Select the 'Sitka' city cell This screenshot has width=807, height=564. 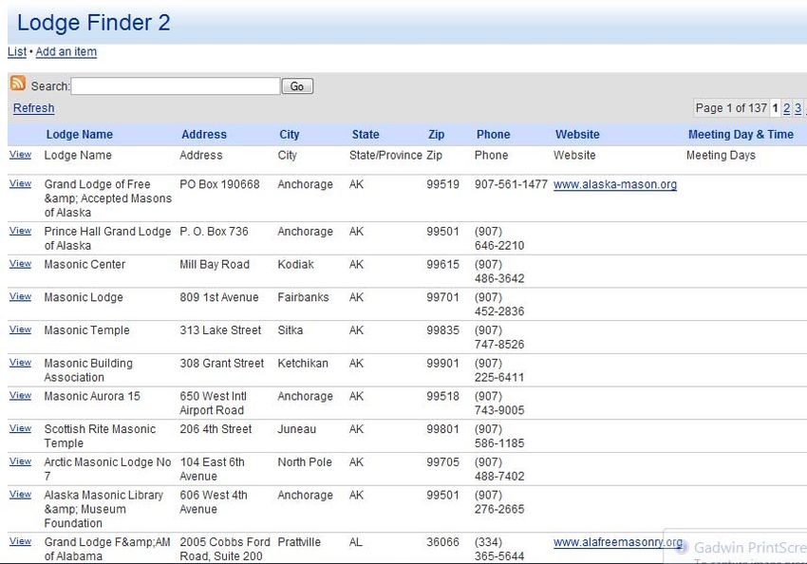point(291,330)
